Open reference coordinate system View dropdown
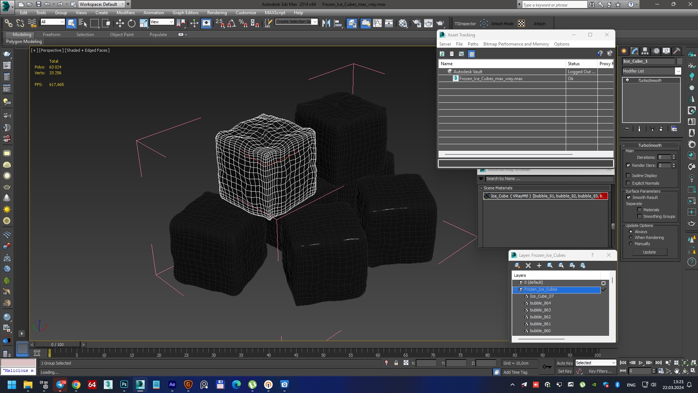 (x=162, y=22)
